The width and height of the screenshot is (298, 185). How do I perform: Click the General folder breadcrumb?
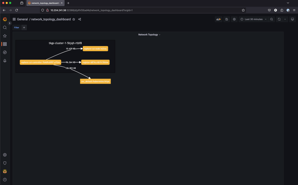[22, 19]
